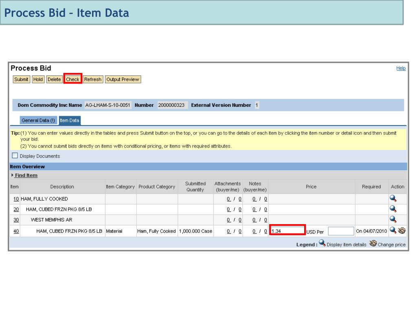This screenshot has height=313, width=417.
Task: Open the Output Preview
Action: (123, 79)
